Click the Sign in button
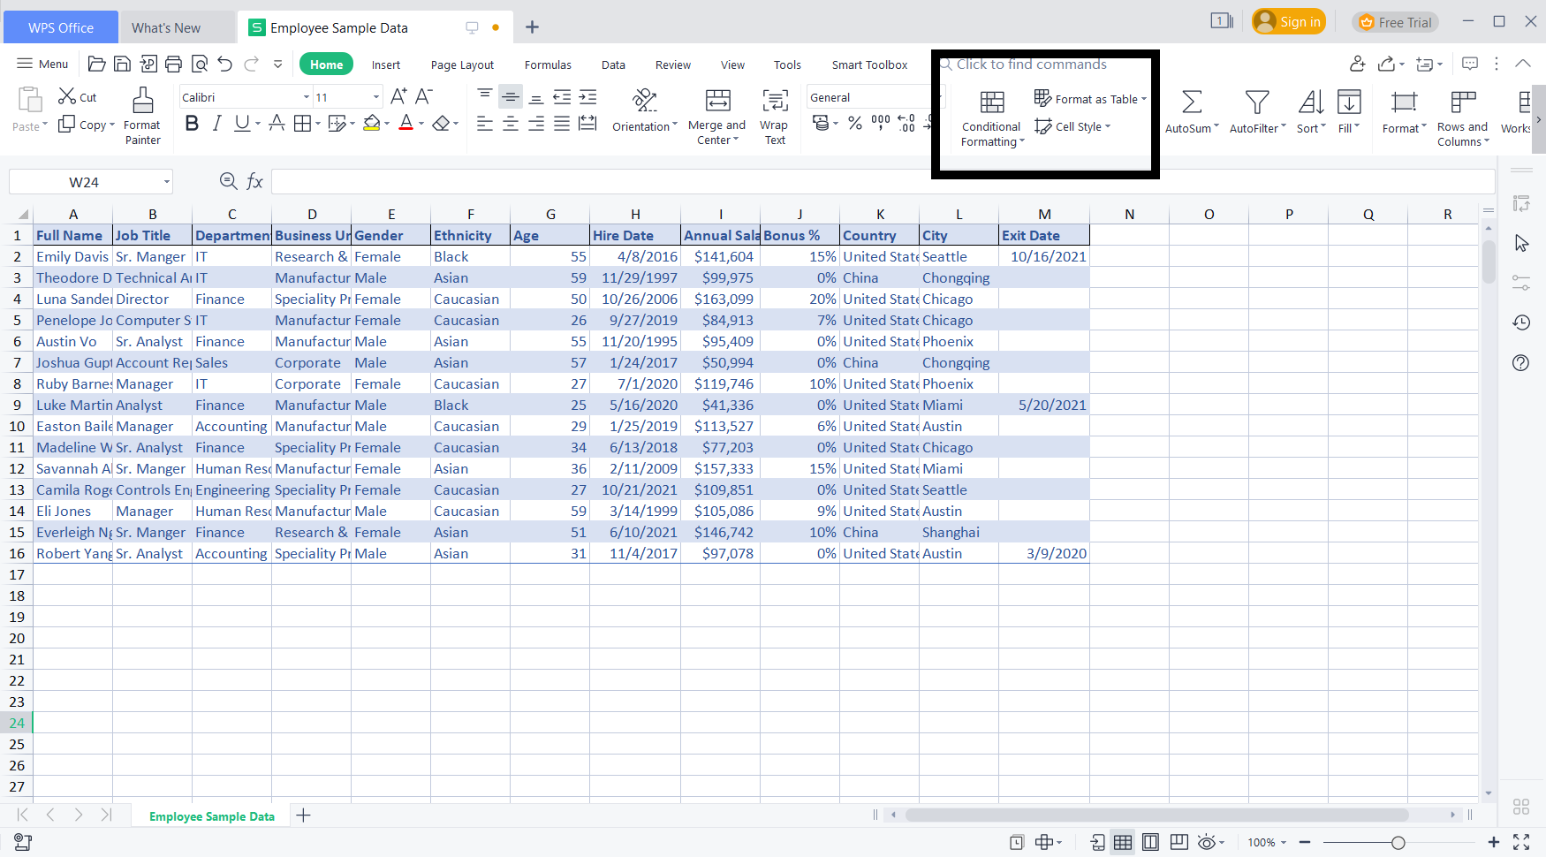1546x857 pixels. pyautogui.click(x=1288, y=21)
